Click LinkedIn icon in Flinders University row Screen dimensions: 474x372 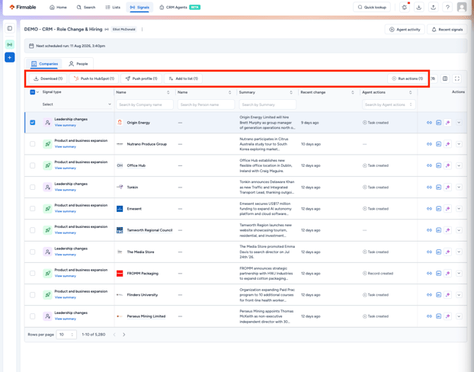[439, 295]
